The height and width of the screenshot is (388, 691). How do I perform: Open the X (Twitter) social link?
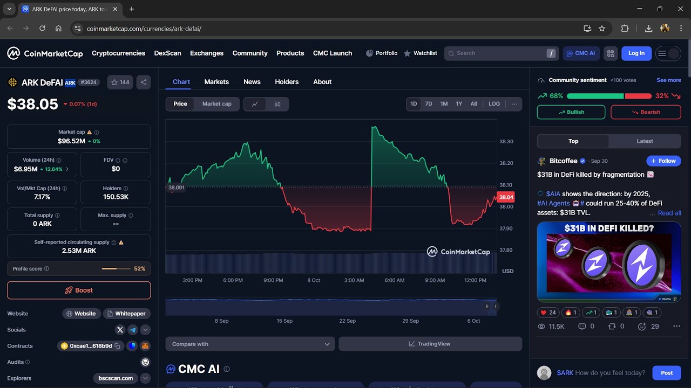coord(120,330)
